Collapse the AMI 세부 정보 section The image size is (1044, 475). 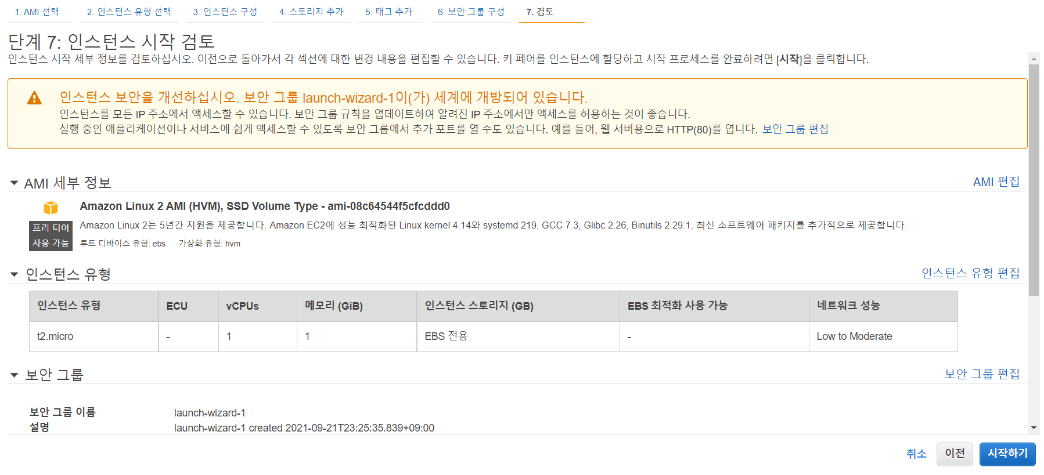pos(14,183)
